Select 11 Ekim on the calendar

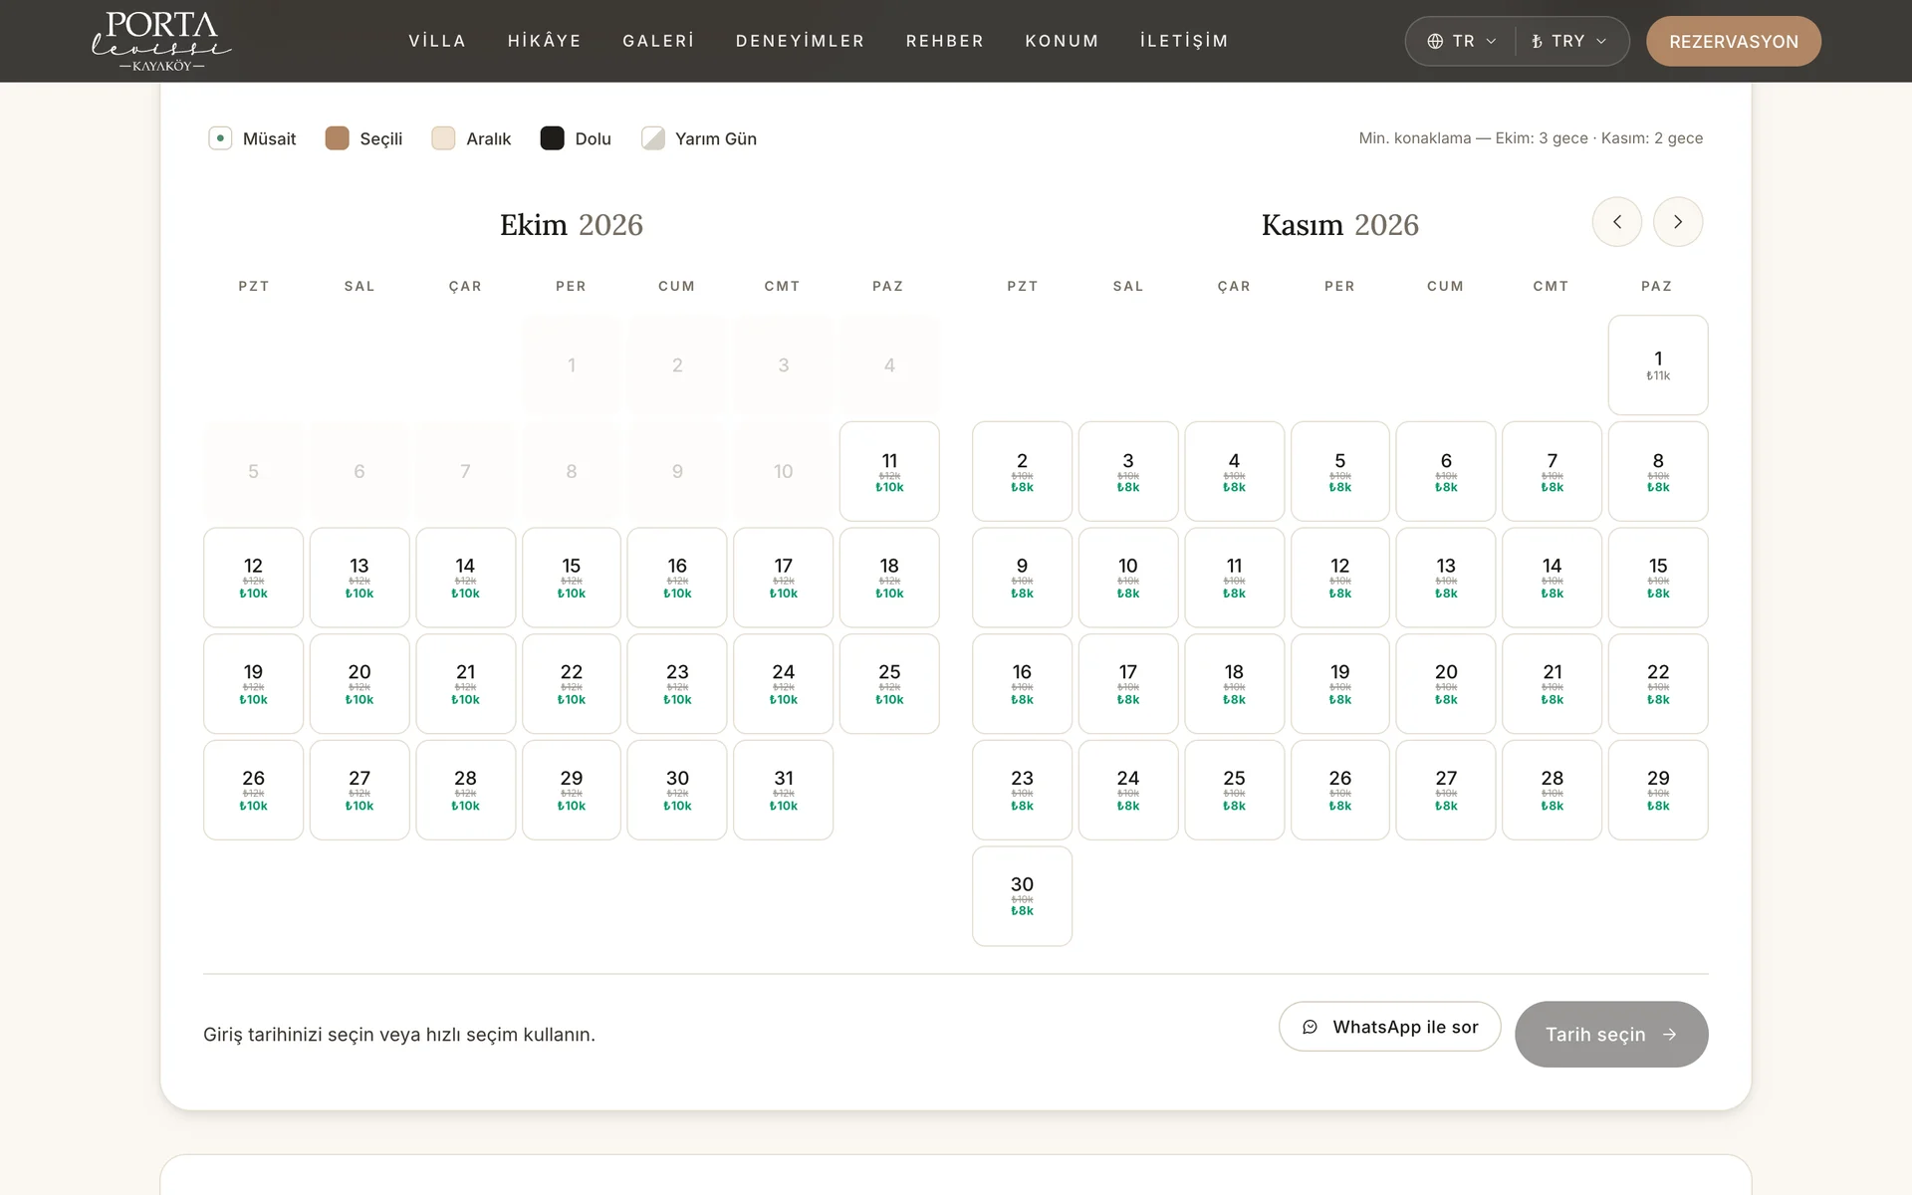point(889,471)
